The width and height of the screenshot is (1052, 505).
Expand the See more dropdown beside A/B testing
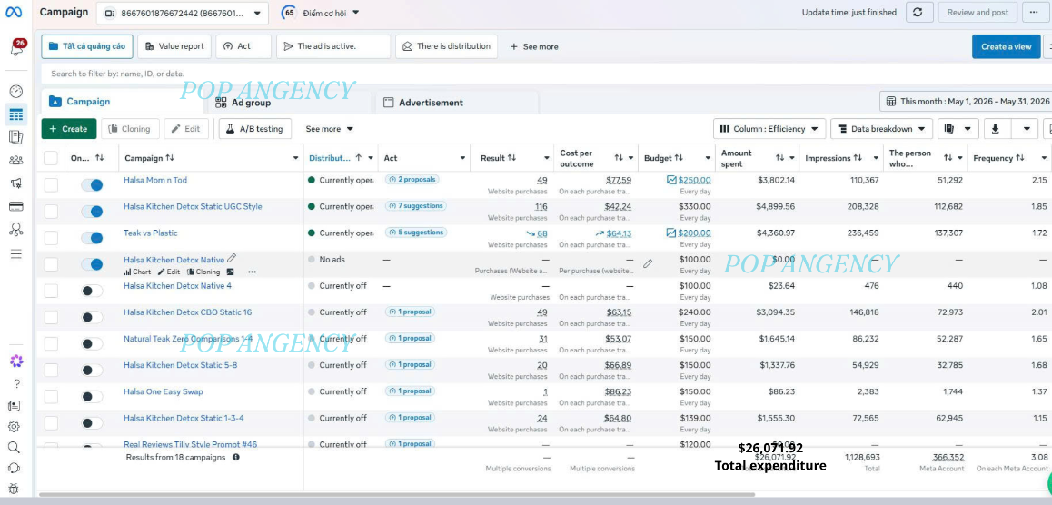[x=330, y=129]
